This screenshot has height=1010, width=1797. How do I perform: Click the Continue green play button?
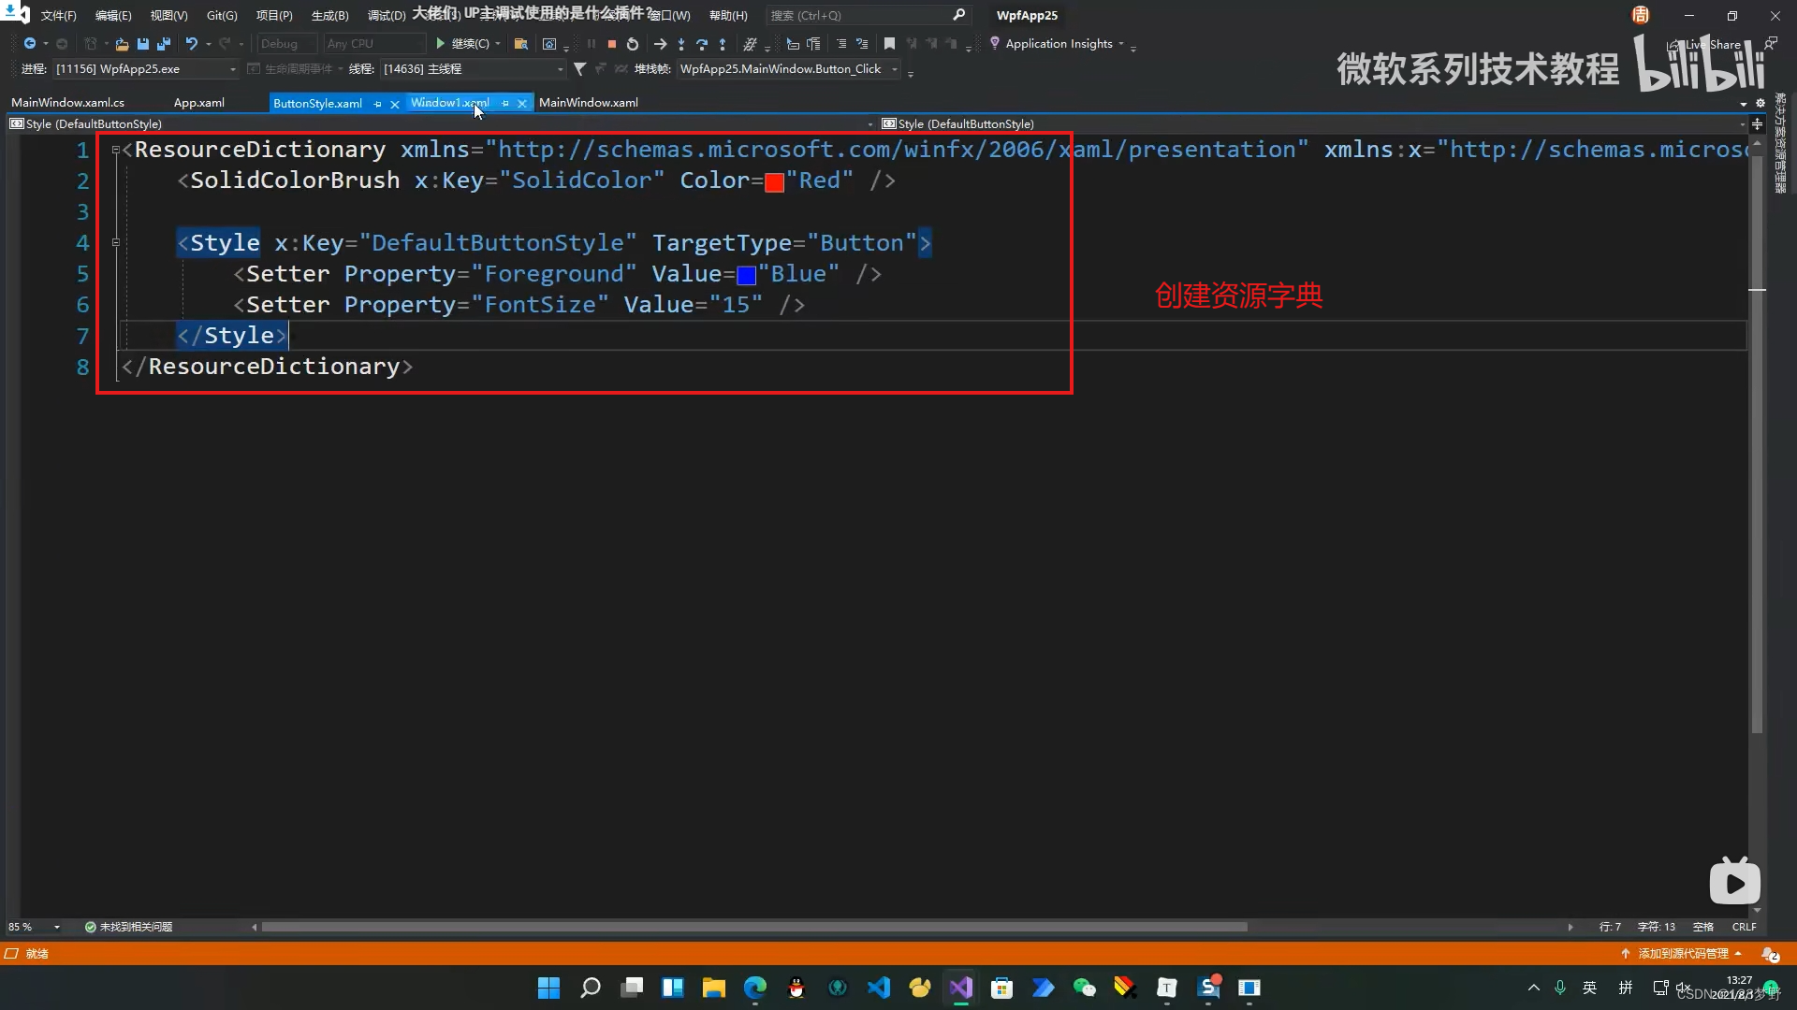click(440, 44)
